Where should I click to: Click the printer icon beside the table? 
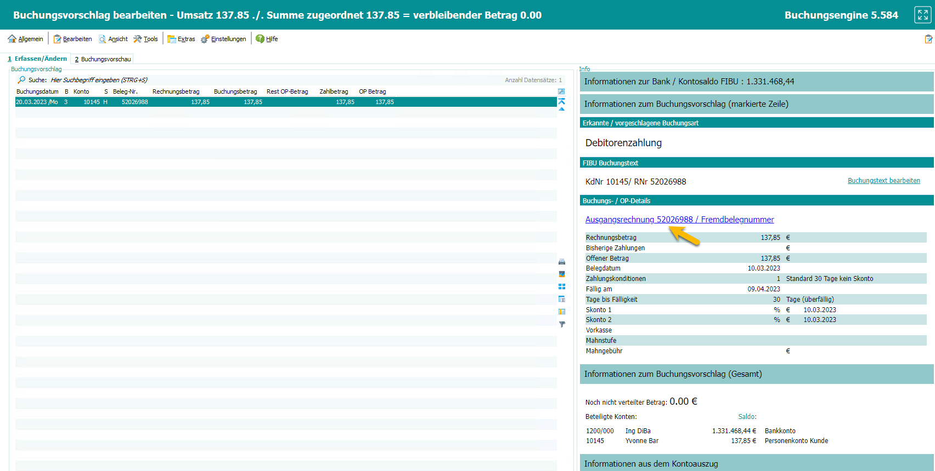(561, 262)
